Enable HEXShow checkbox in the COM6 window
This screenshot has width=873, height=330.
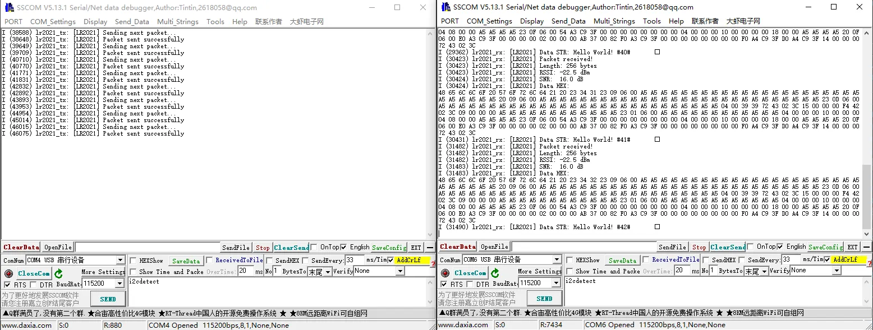[570, 260]
